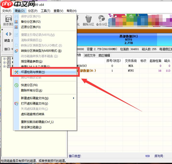Click the 序号(状态) column header
172x164 pixels.
114,61
